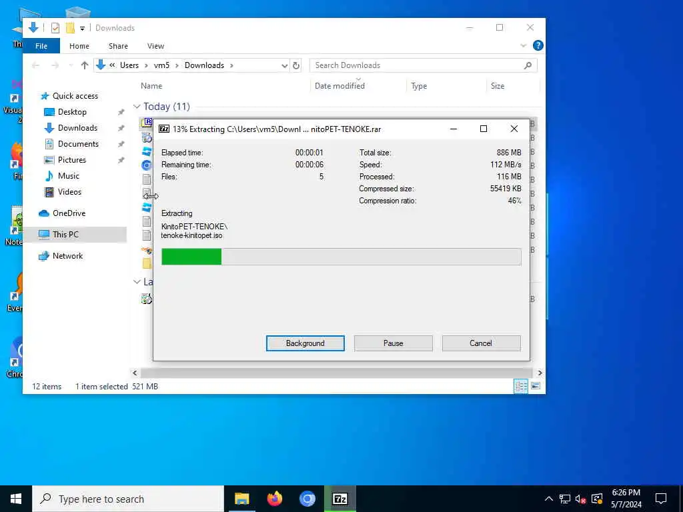Open network status tray icon

[564, 499]
